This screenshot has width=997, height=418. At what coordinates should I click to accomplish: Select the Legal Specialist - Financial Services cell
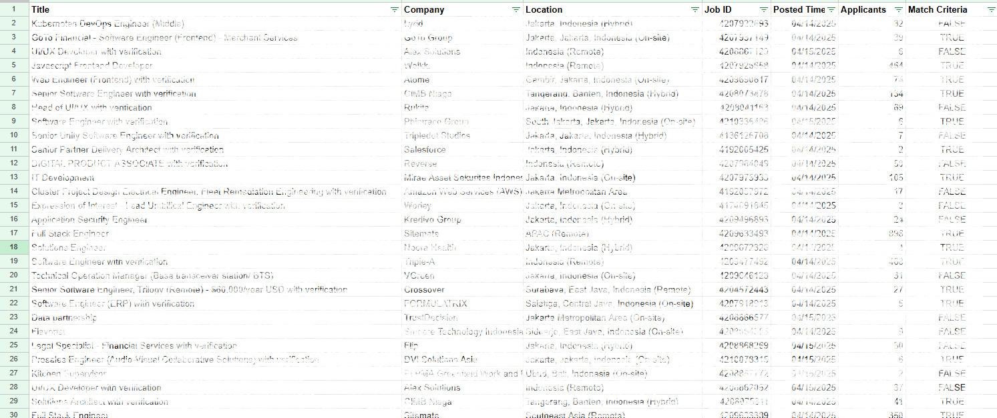(x=215, y=345)
